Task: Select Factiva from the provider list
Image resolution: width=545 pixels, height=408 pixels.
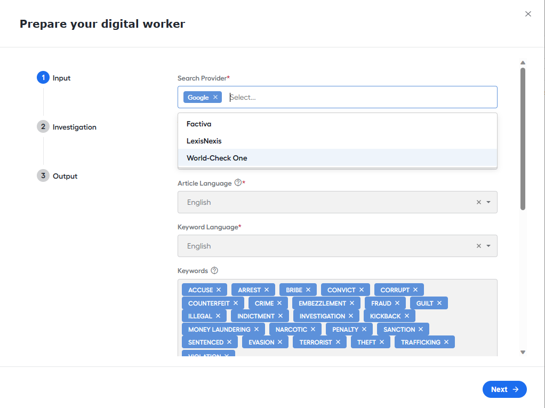Action: 199,124
